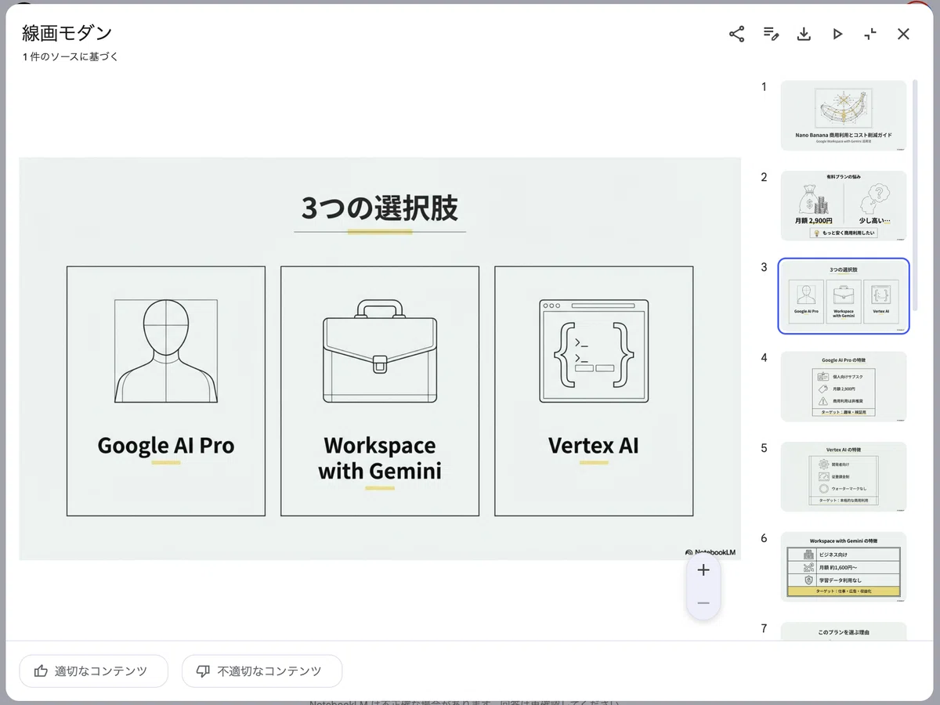This screenshot has height=705, width=940.
Task: Click the Workspace with Gemini card label
Action: click(x=380, y=458)
